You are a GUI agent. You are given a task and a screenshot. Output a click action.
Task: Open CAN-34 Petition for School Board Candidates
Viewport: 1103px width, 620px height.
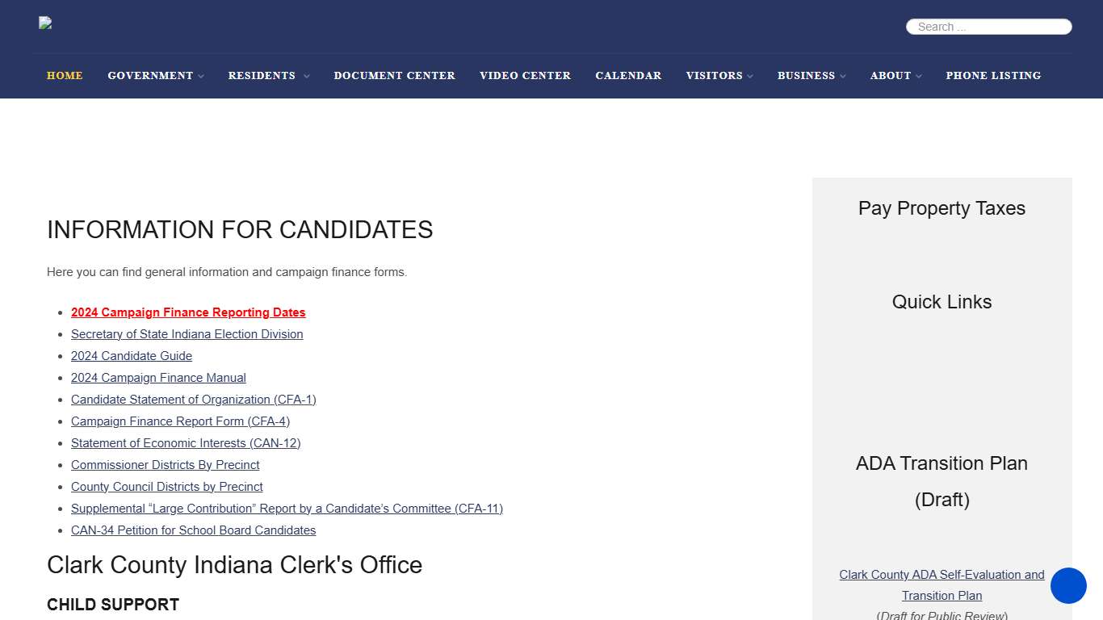point(193,530)
